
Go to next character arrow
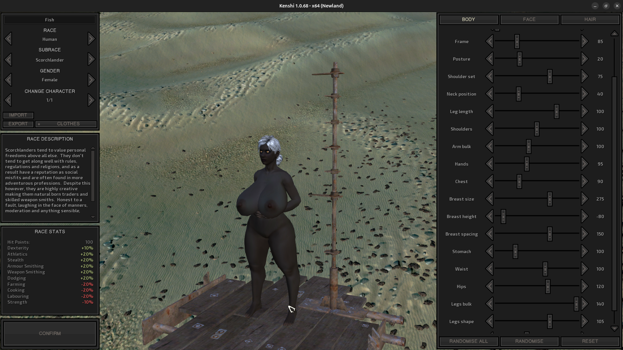click(x=91, y=100)
